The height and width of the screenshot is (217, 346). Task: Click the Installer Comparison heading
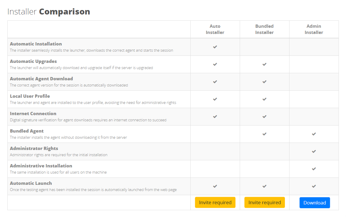(49, 12)
